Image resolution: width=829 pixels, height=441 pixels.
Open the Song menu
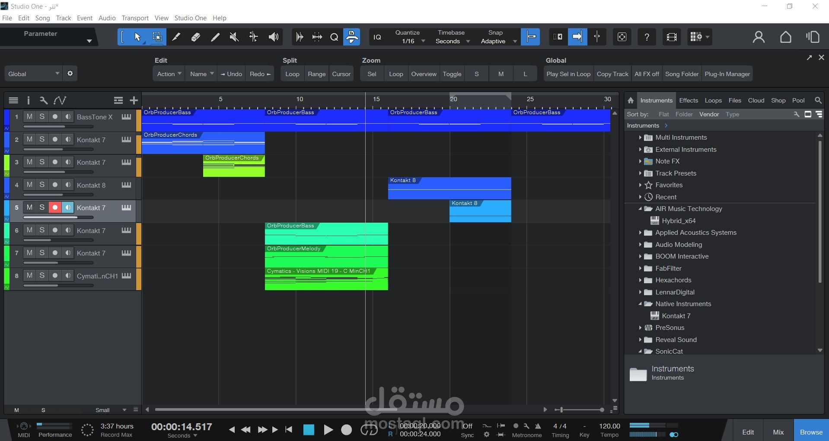(x=42, y=18)
